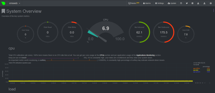
Task: Zoom in CPU chart with plus icon
Action: 203,83
